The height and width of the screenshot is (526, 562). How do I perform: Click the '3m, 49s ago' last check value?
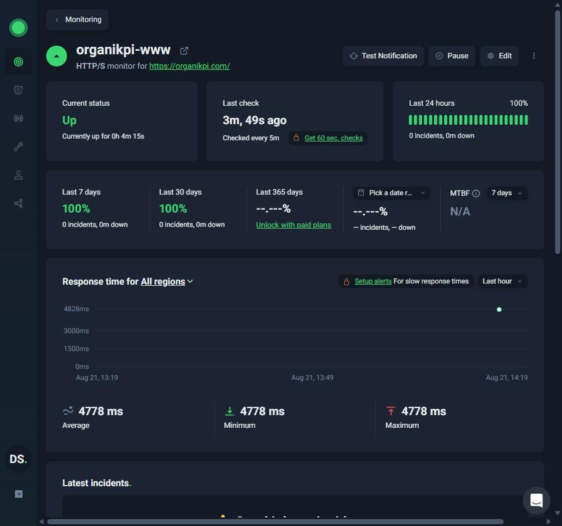[x=255, y=121]
